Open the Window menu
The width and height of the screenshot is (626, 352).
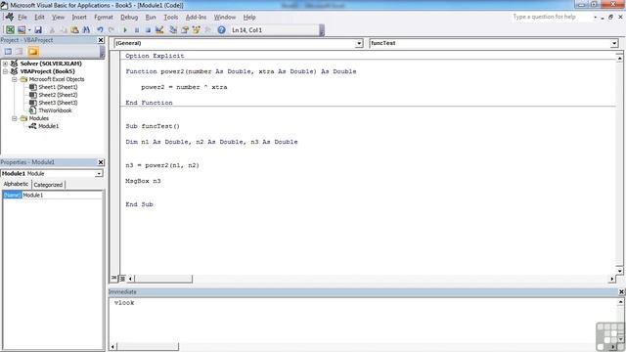click(x=225, y=18)
